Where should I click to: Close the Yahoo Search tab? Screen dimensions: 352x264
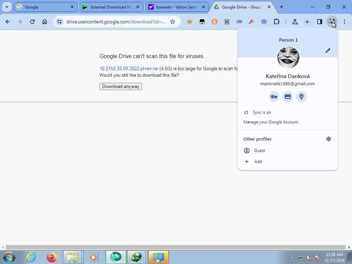tap(203, 7)
